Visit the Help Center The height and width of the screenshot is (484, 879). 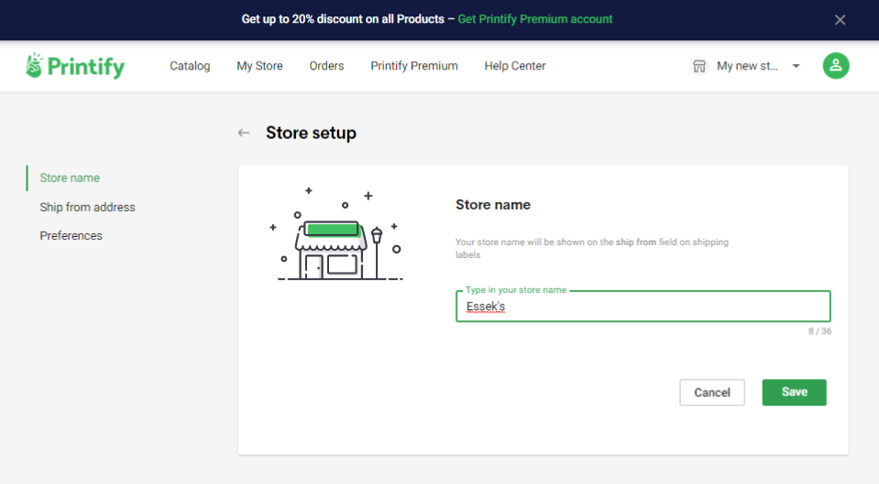pyautogui.click(x=514, y=66)
